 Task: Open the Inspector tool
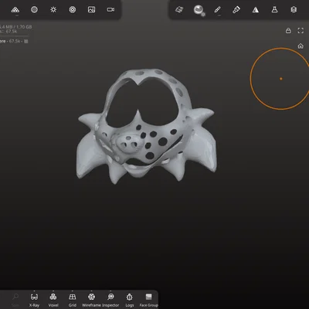(110, 300)
